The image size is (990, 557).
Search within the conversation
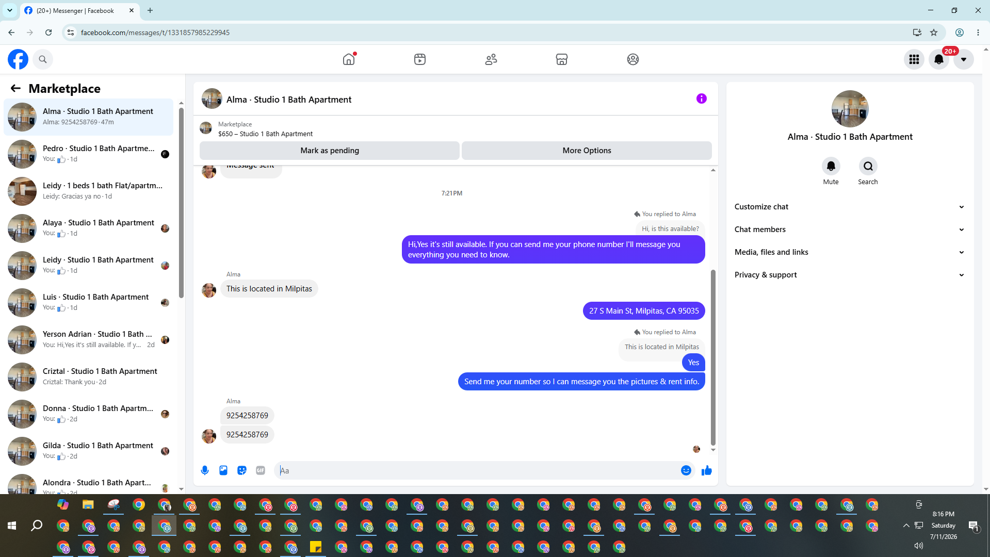point(868,166)
